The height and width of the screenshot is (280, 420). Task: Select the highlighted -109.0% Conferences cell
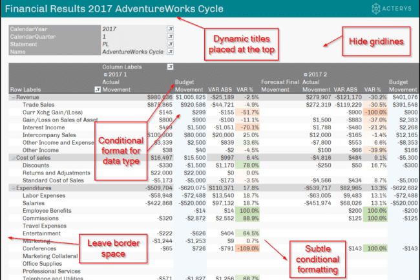(247, 248)
